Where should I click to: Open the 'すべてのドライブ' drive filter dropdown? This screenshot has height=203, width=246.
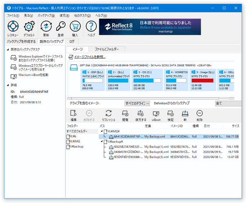coord(137,103)
